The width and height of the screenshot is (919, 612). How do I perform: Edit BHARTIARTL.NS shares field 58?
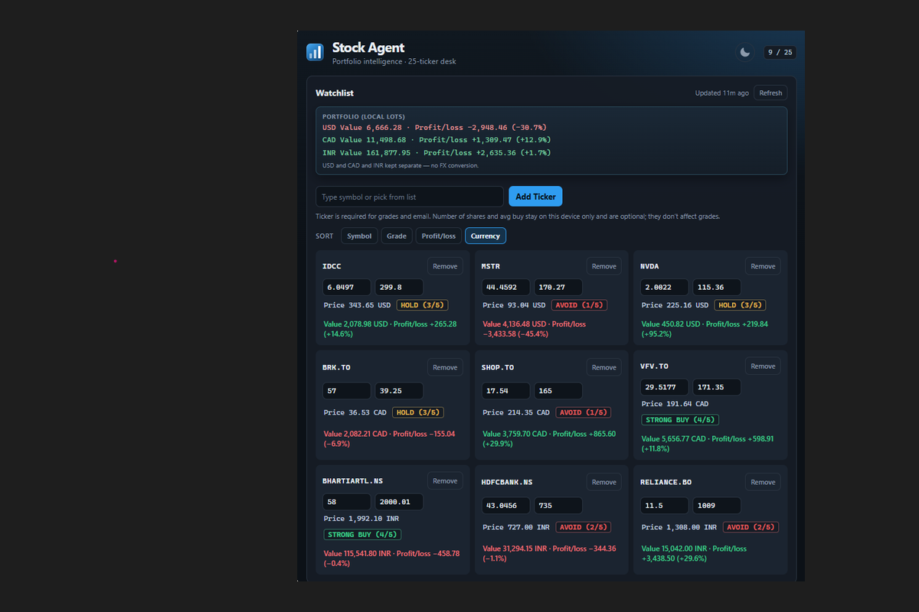pyautogui.click(x=347, y=502)
